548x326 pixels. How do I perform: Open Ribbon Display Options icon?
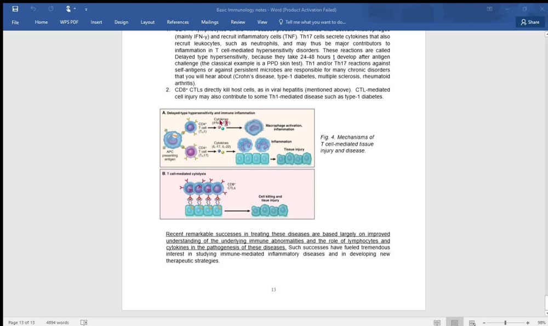[x=489, y=9]
